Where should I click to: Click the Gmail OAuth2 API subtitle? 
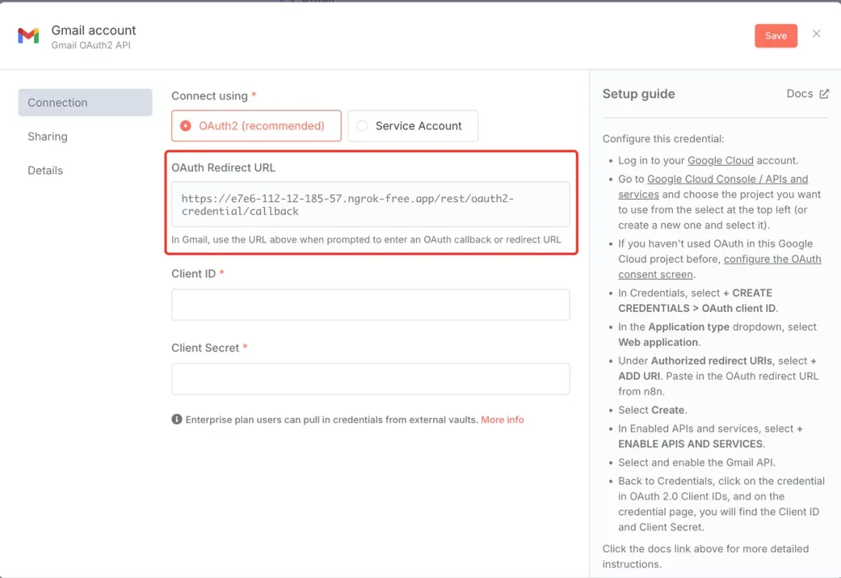(91, 46)
